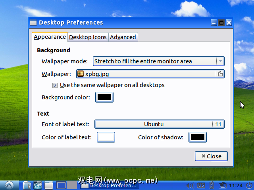
Task: Click the 'Background color:' label
Action: (x=66, y=97)
